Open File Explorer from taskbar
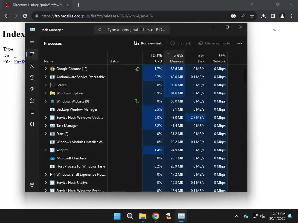 pos(143,216)
